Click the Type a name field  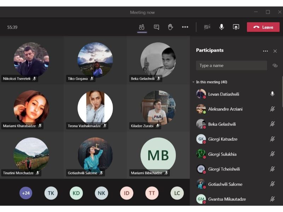pos(231,65)
